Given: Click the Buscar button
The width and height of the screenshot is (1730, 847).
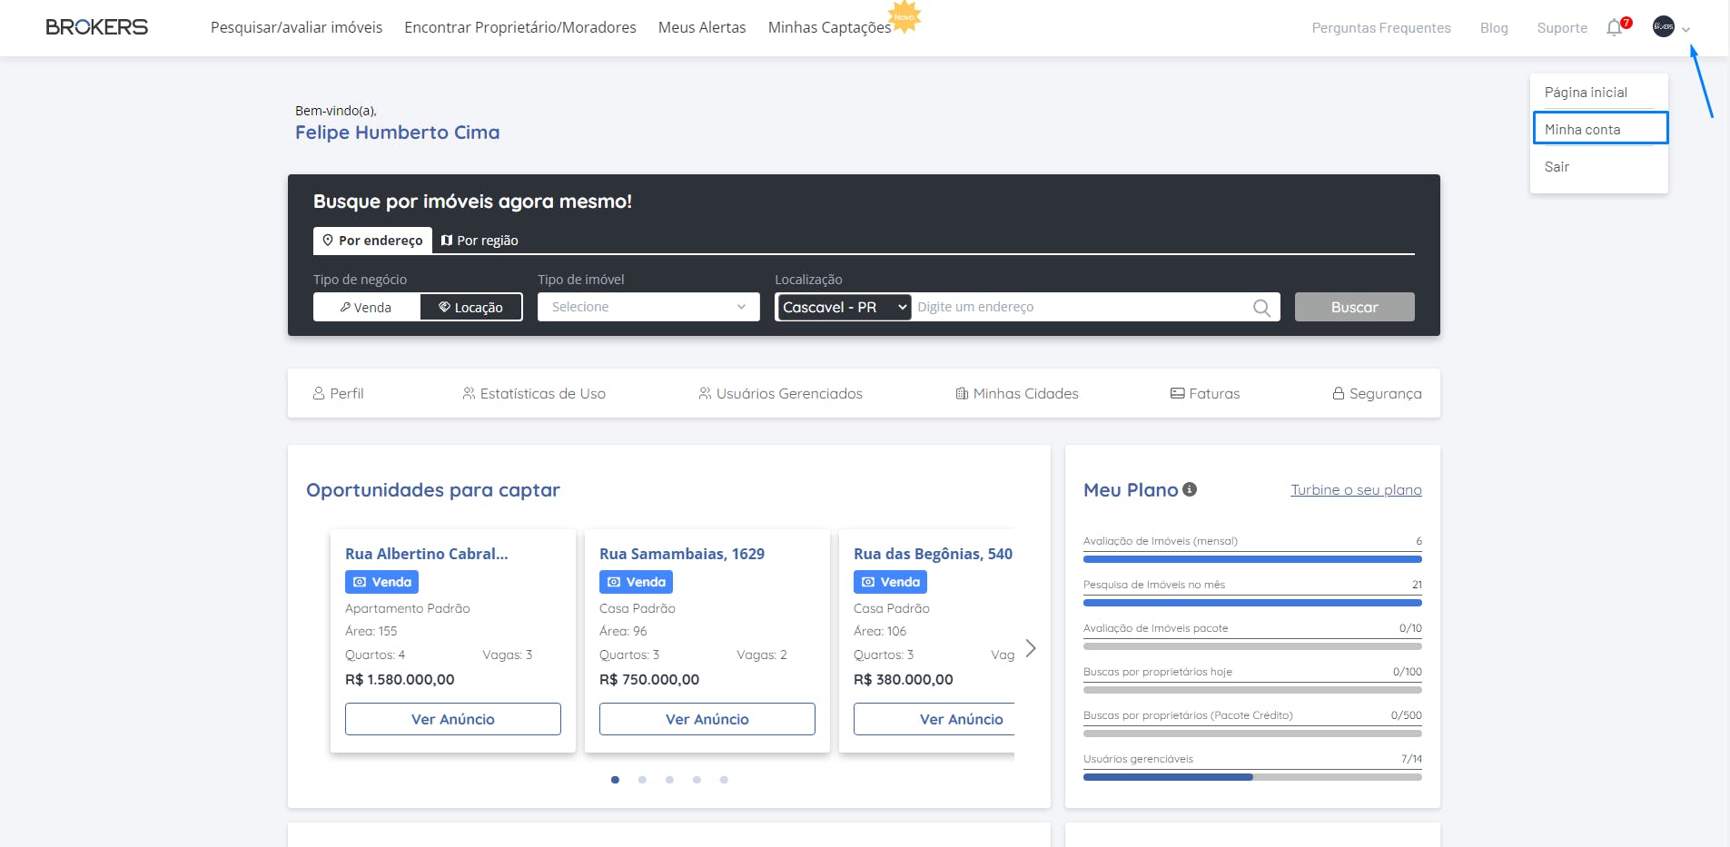Looking at the screenshot, I should (1354, 307).
